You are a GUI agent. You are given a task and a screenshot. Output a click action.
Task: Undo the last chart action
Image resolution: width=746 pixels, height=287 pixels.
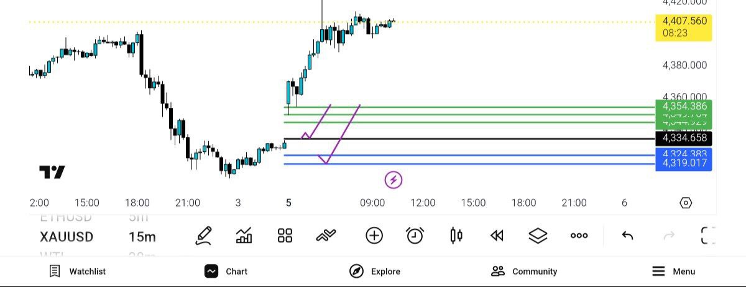pos(627,236)
